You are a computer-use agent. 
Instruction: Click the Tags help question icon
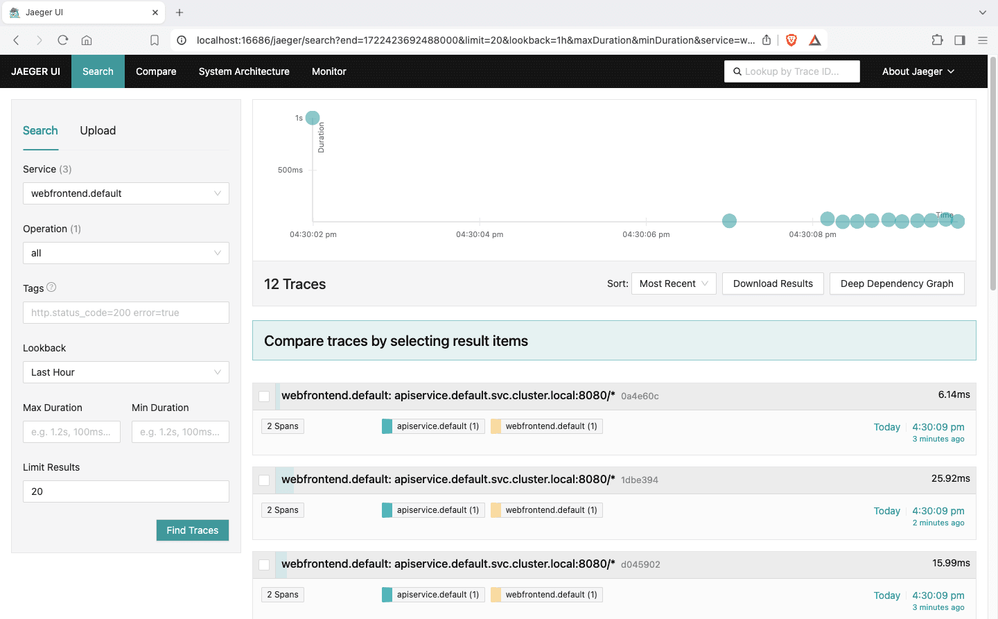51,288
